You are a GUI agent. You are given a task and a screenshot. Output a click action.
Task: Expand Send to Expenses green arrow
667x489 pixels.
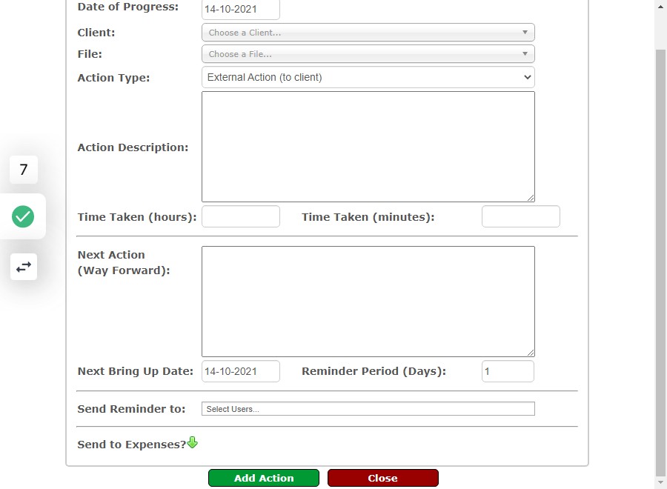point(192,442)
